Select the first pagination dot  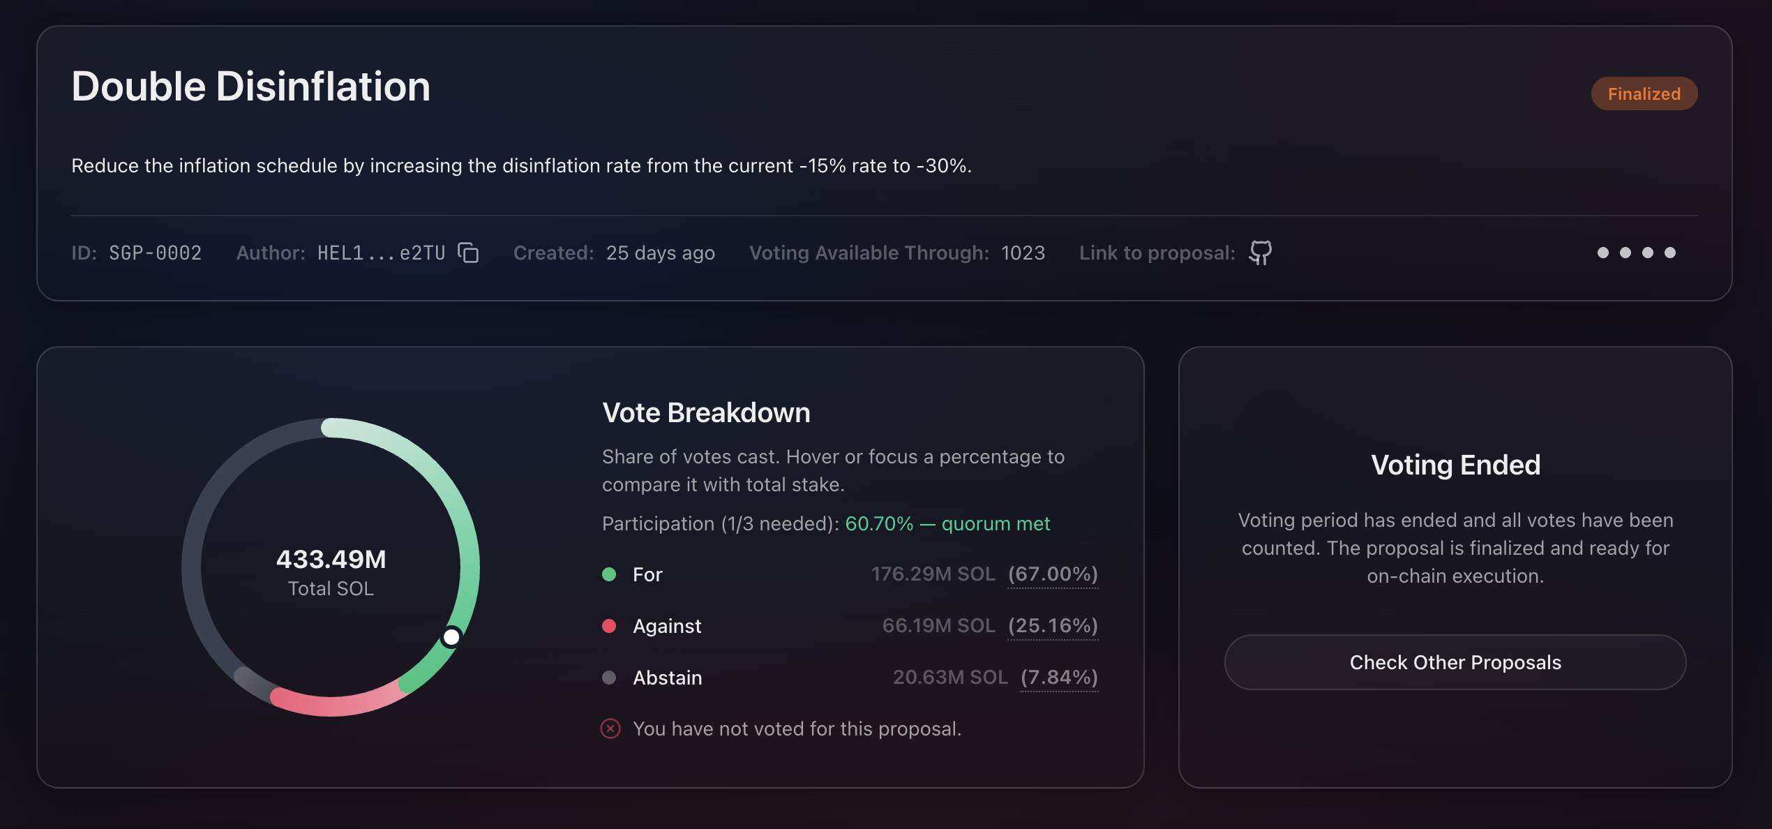pos(1603,253)
